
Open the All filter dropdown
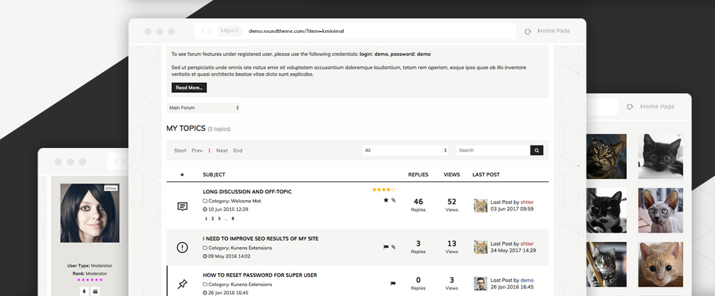tap(406, 150)
